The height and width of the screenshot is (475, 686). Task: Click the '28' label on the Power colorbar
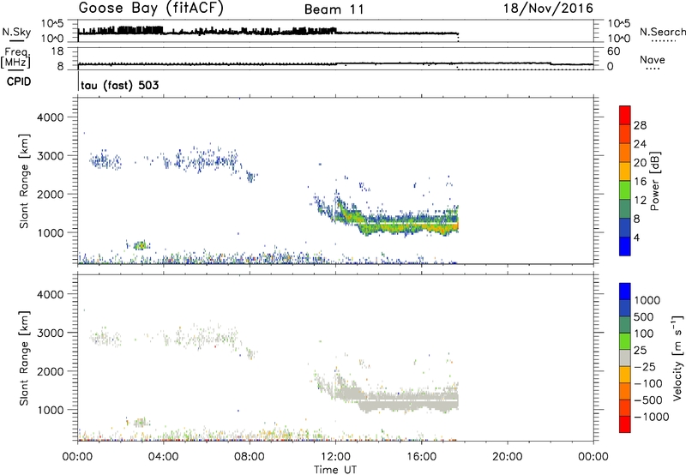tap(640, 125)
